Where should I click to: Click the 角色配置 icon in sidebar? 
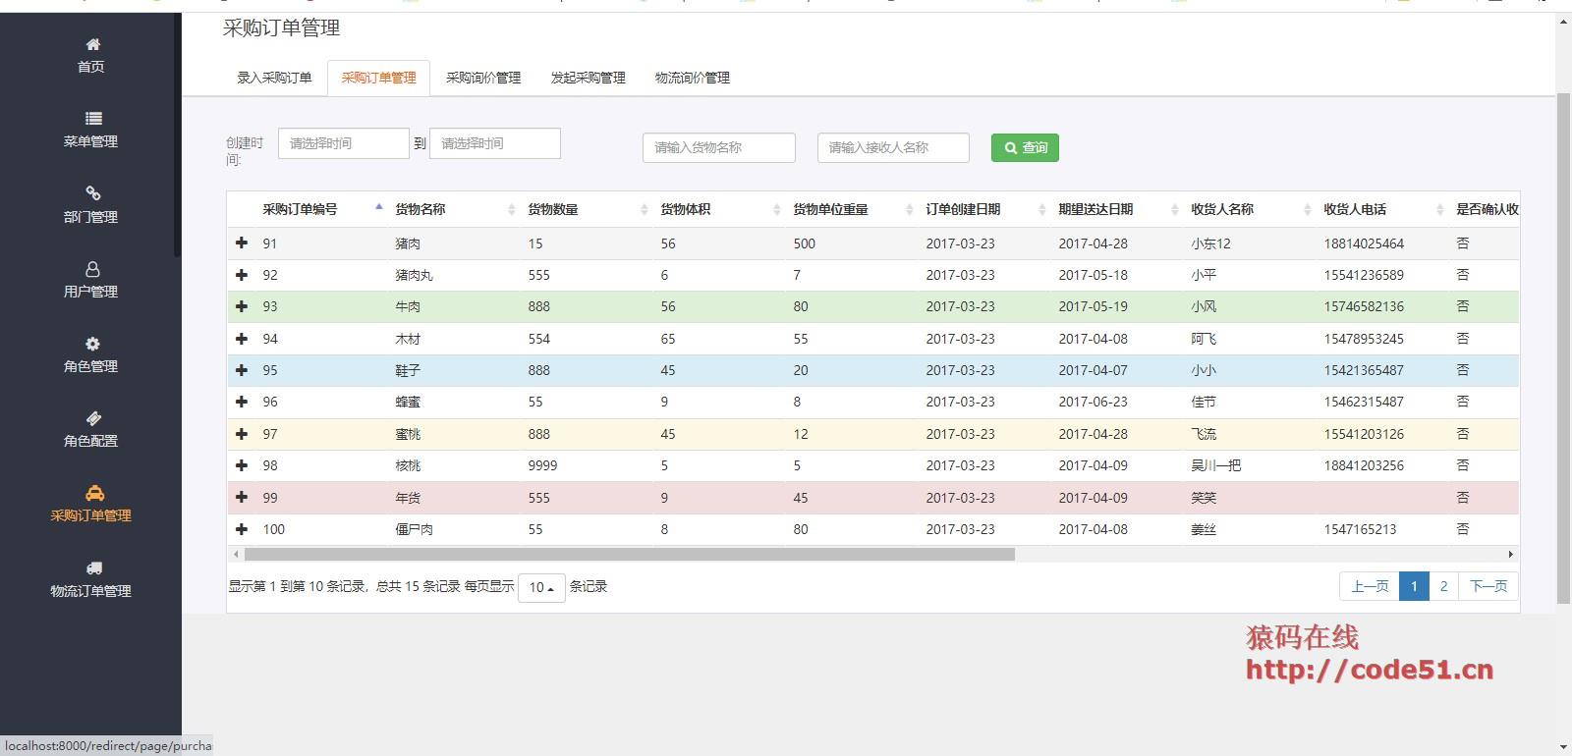click(92, 418)
